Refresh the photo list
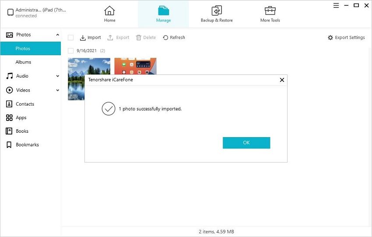Screen dimensions: 372x237 (174, 38)
